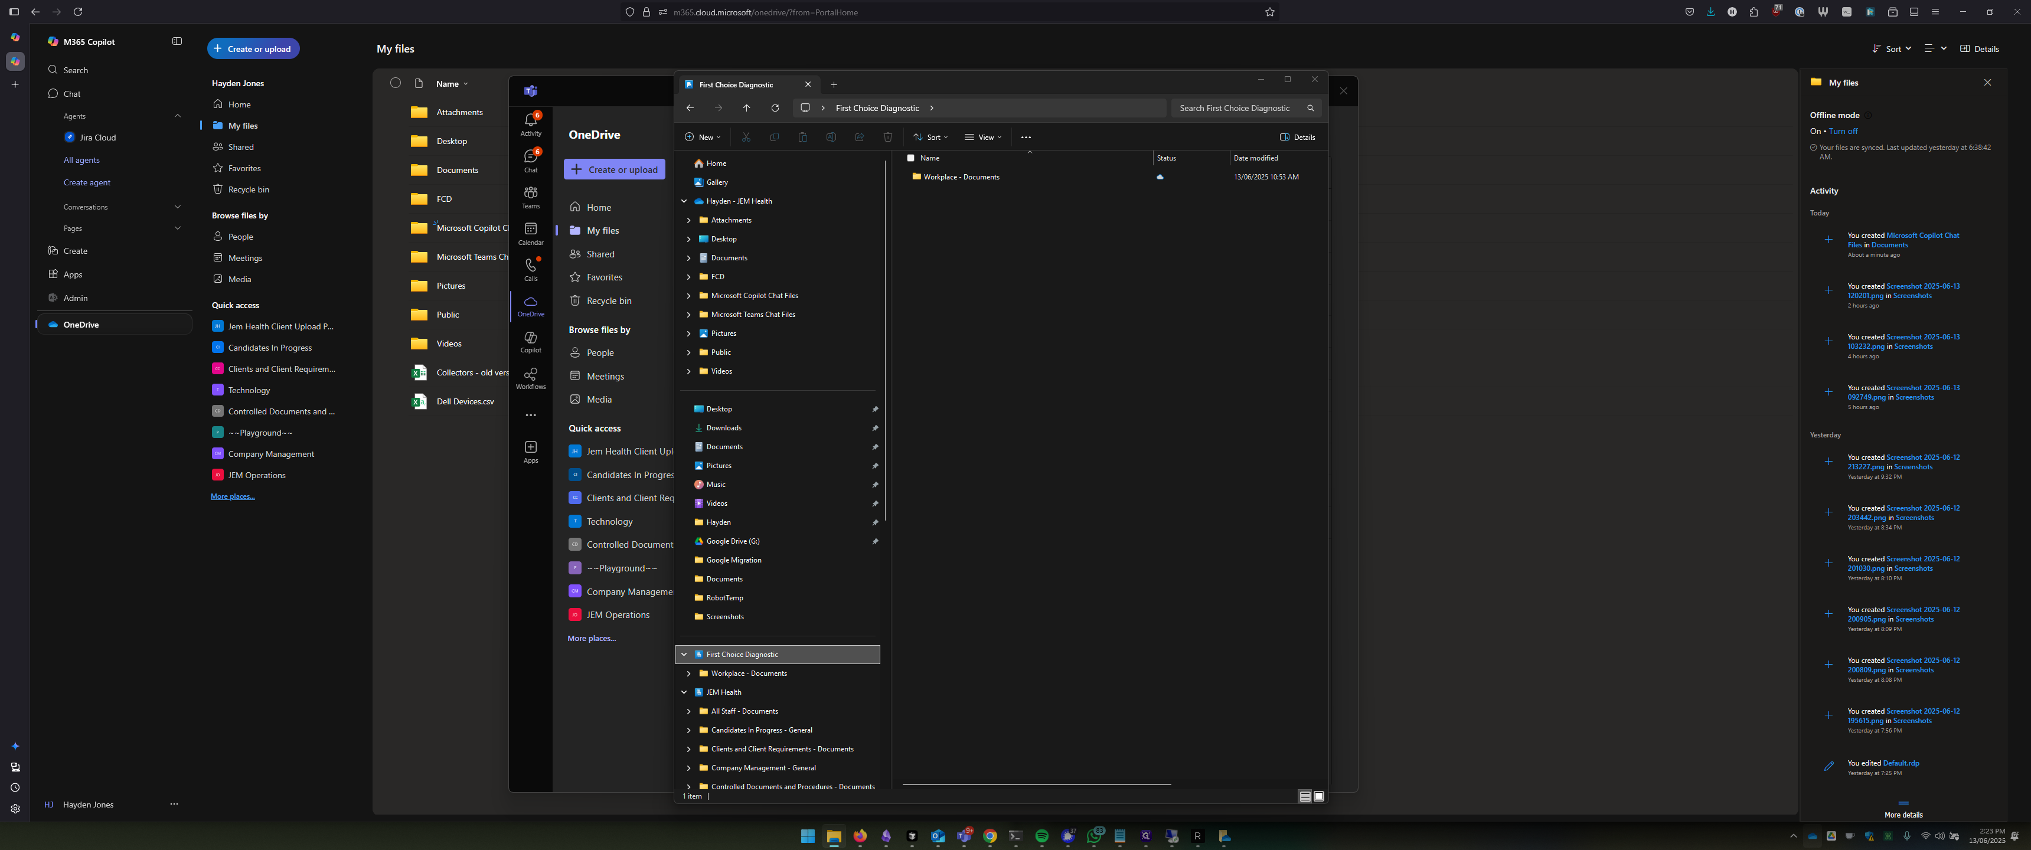Image resolution: width=2031 pixels, height=850 pixels.
Task: Add a new tab in File Explorer
Action: point(834,84)
